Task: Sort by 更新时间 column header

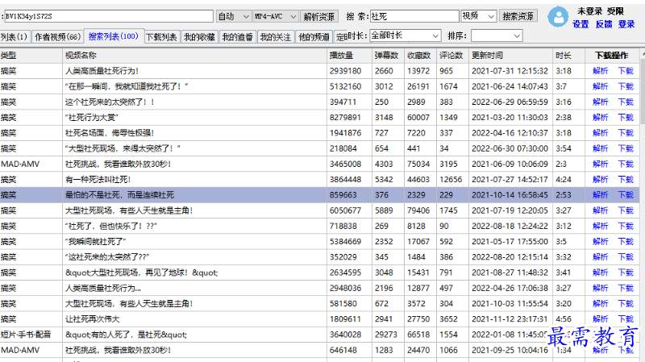Action: 510,56
